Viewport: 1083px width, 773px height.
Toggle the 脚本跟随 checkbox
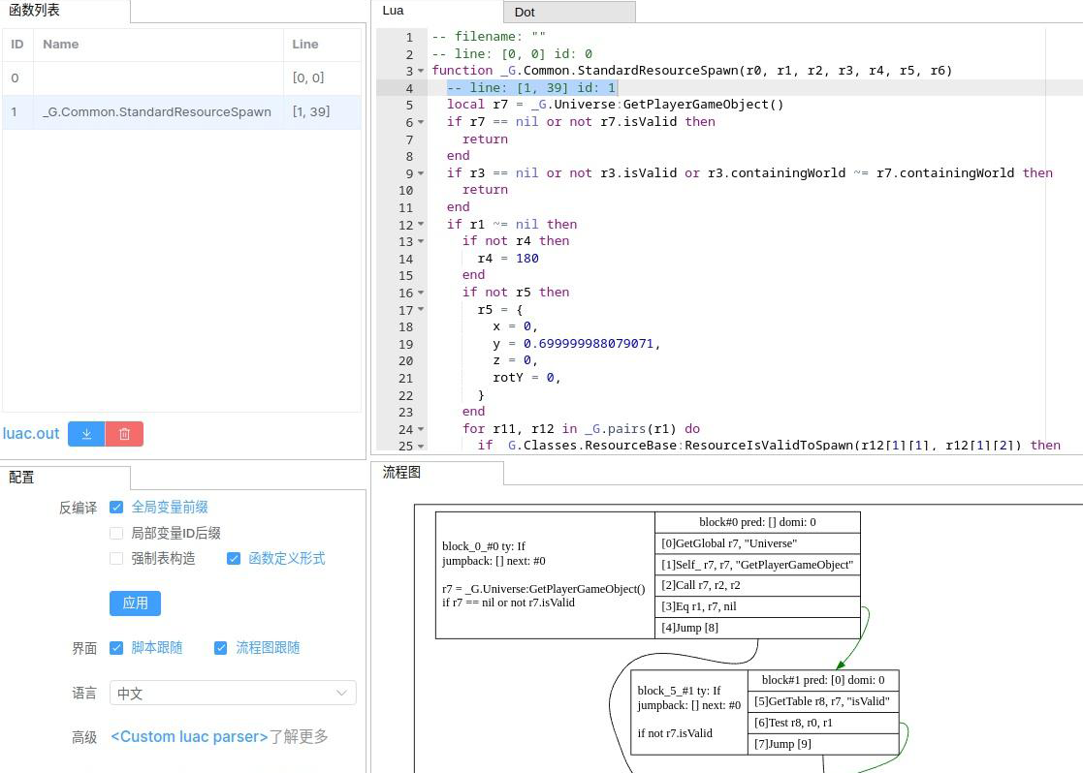[x=116, y=647]
